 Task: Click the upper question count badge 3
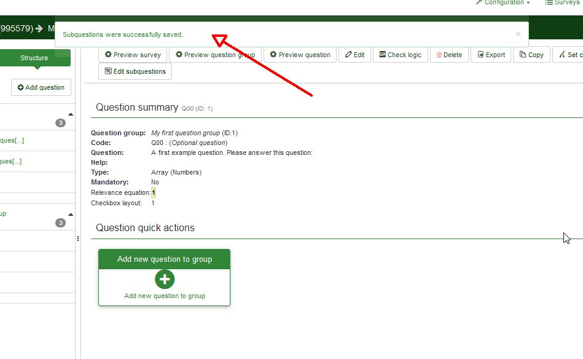click(61, 123)
